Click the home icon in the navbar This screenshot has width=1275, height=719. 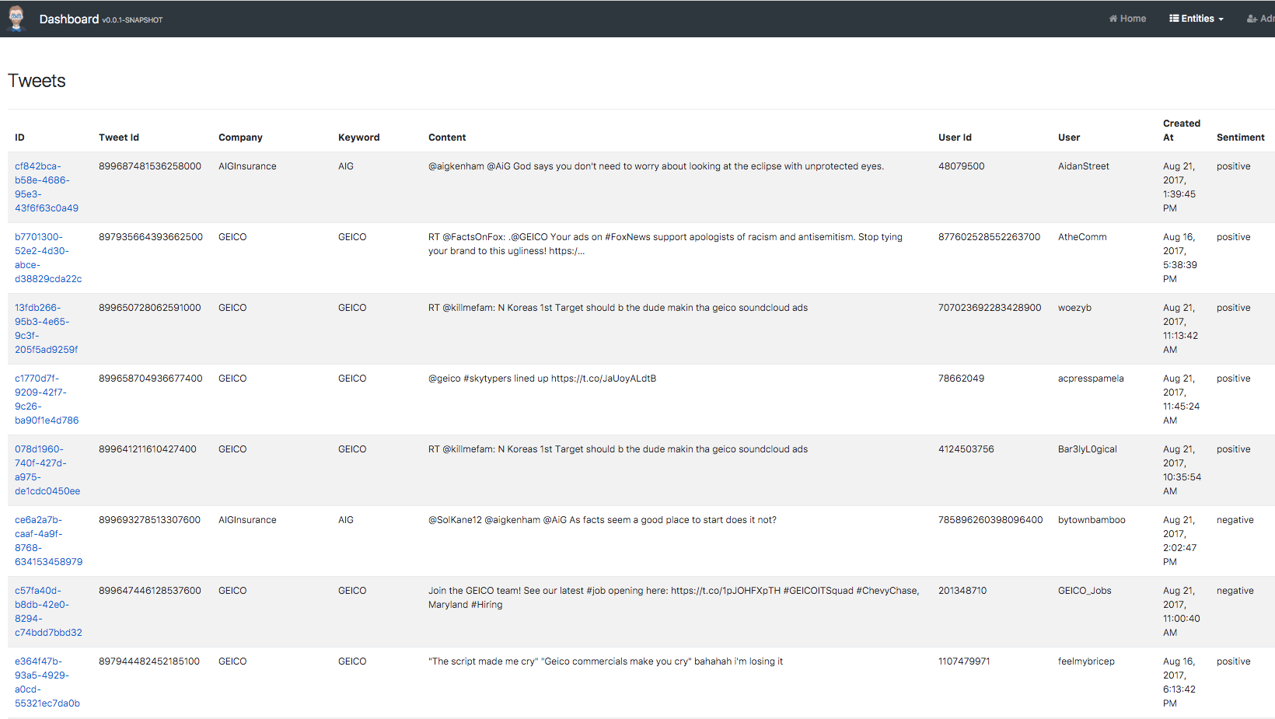[1113, 19]
